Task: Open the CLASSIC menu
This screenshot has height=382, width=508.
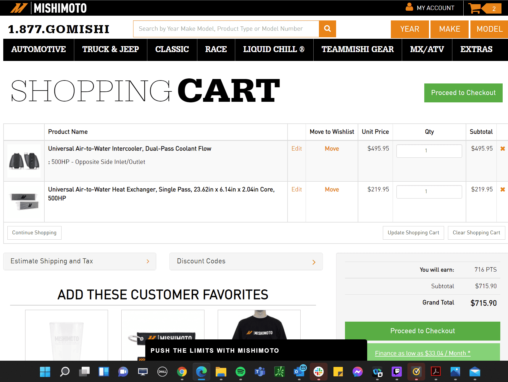Action: click(x=172, y=50)
